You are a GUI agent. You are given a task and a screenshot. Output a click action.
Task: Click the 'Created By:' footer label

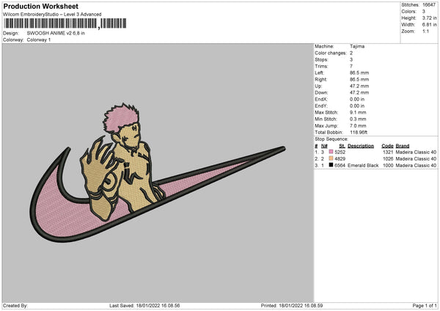click(x=15, y=305)
